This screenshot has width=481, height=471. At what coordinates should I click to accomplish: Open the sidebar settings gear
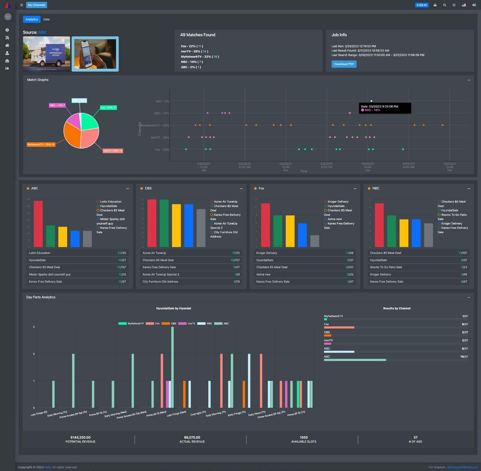[7, 30]
